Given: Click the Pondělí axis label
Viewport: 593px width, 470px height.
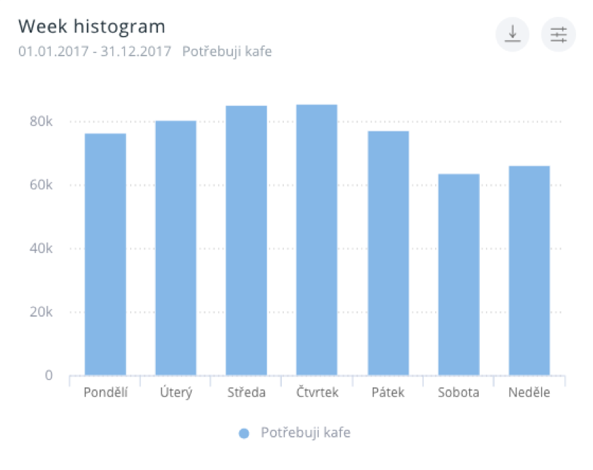Looking at the screenshot, I should (105, 393).
